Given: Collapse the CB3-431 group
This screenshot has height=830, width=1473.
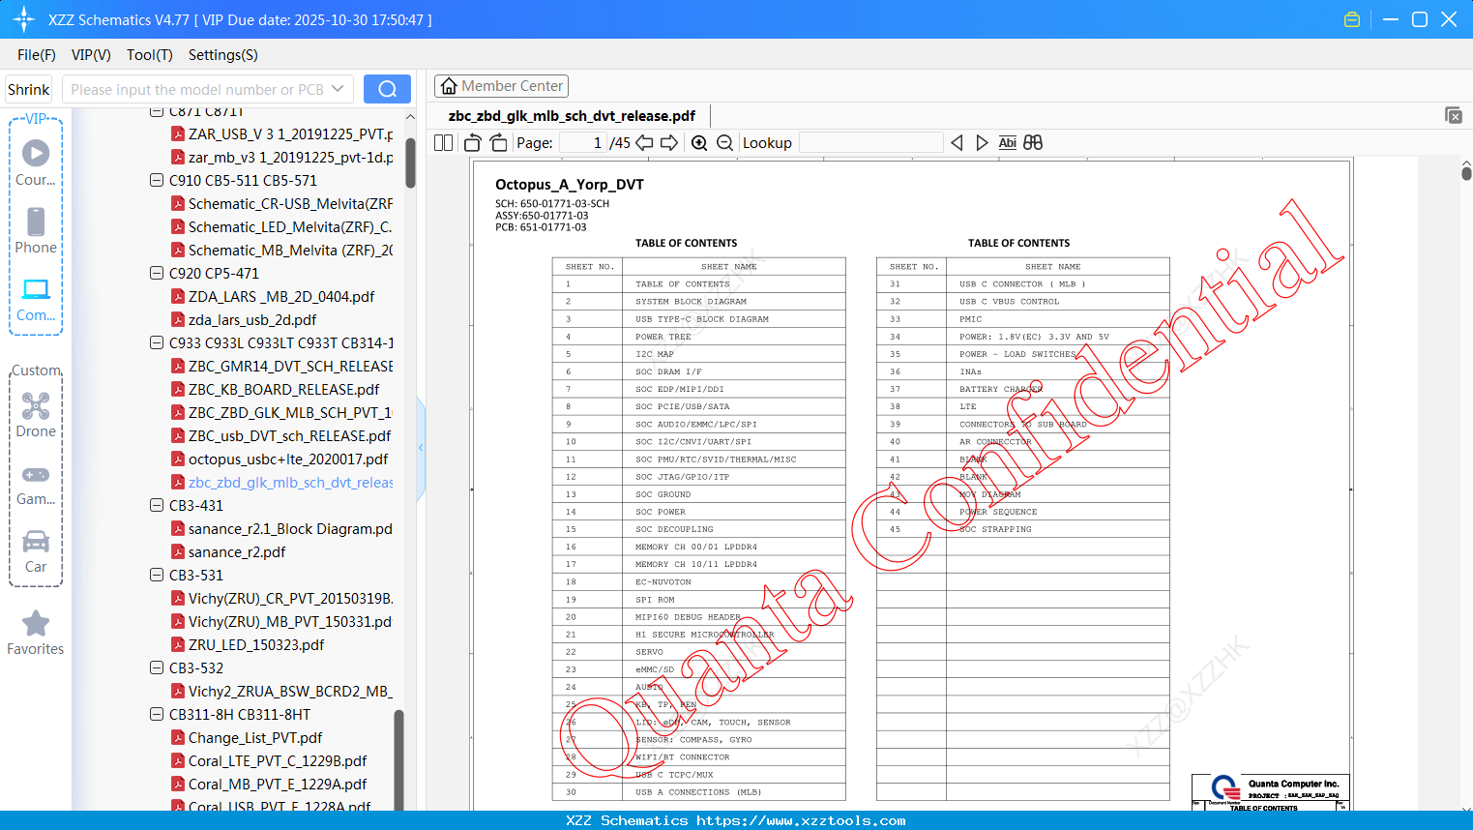Looking at the screenshot, I should pos(157,506).
